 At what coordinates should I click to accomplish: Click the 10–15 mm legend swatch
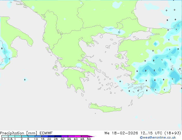pos(38,136)
